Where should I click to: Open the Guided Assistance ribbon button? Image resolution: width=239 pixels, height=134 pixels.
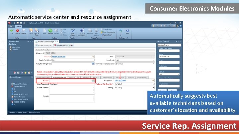click(82, 32)
